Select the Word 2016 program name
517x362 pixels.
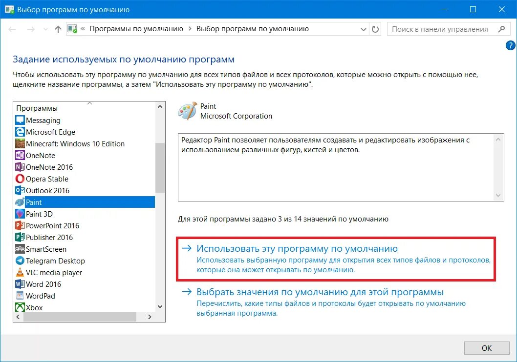43,284
